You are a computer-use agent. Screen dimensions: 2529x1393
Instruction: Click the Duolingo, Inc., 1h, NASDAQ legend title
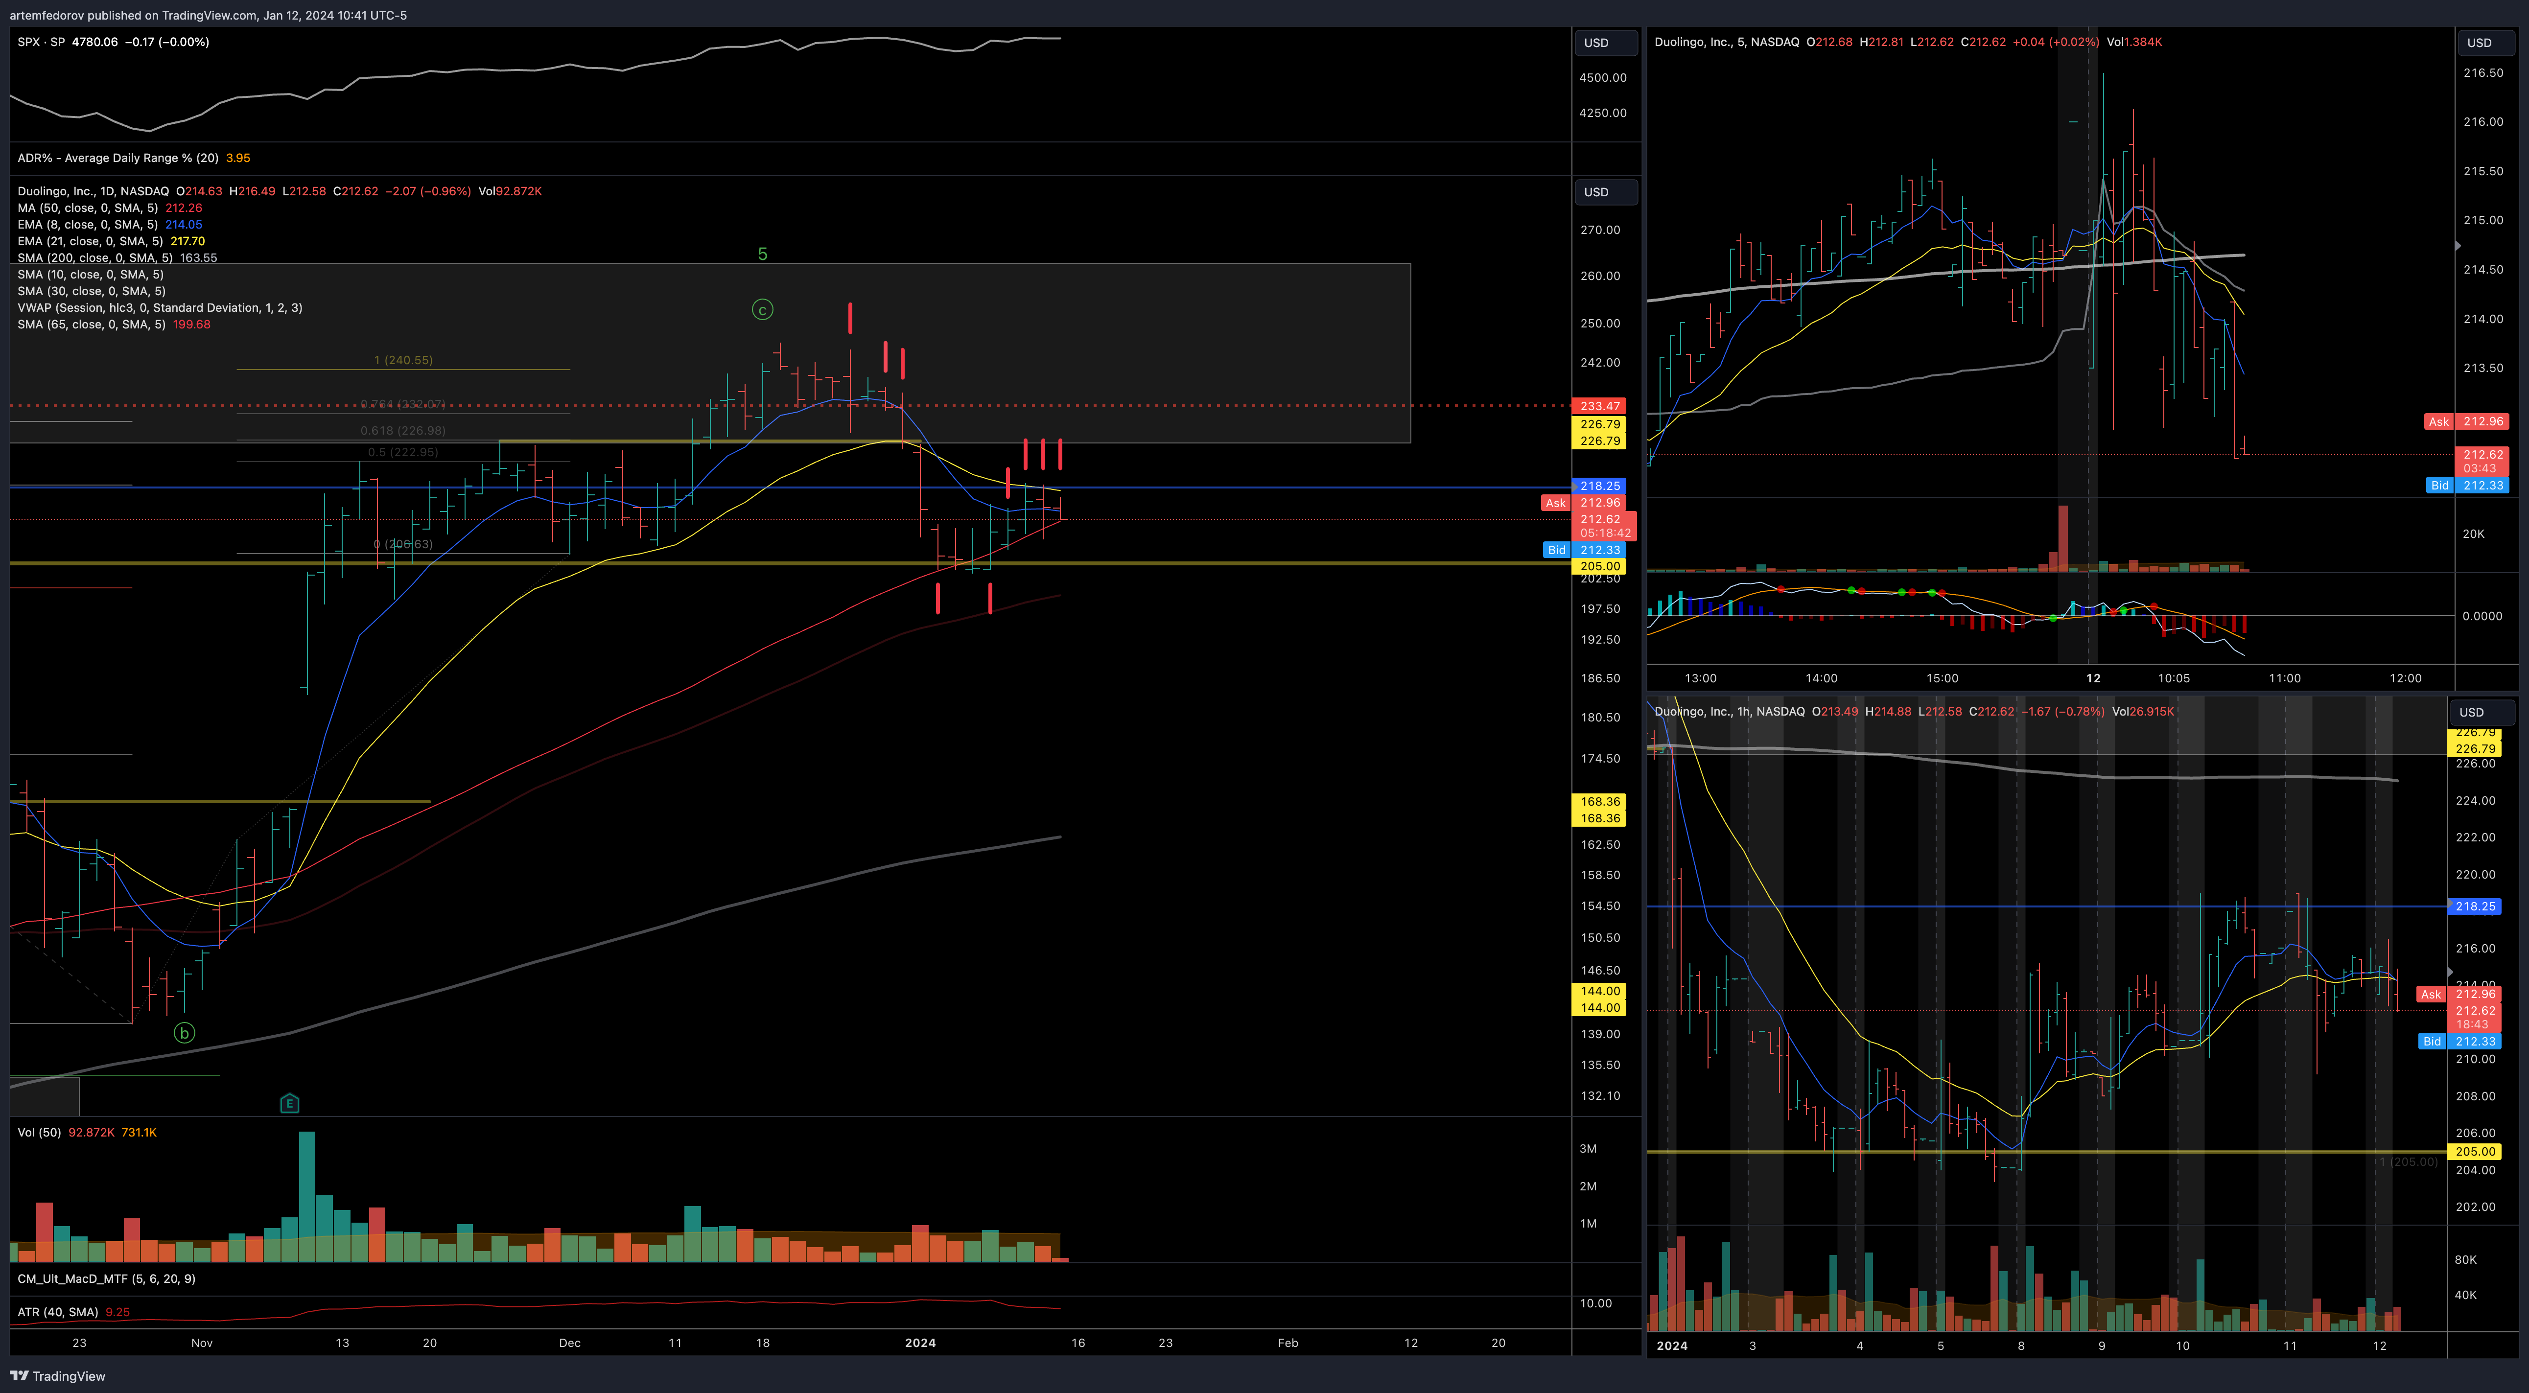[1730, 712]
